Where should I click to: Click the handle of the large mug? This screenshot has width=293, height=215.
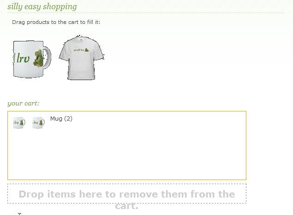coord(47,58)
